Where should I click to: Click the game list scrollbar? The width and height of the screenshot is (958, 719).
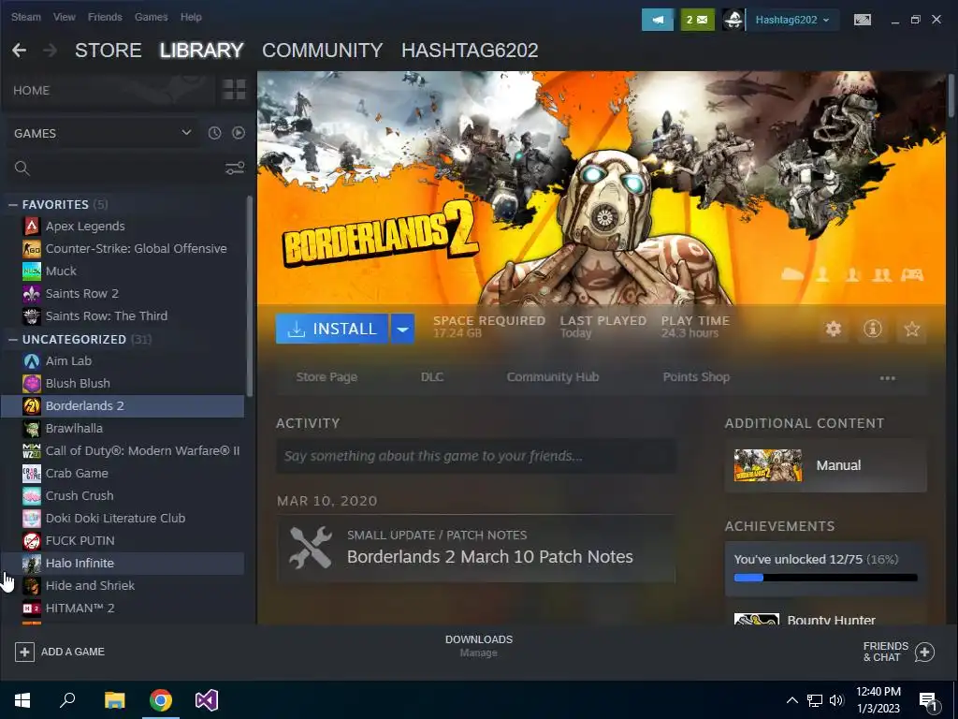coord(249,297)
